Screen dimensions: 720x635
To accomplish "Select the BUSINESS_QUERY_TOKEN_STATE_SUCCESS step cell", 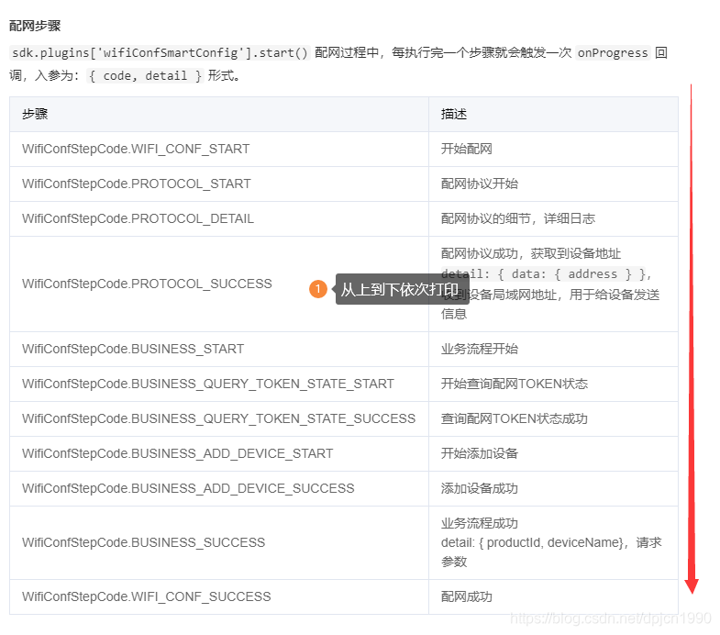I will [x=218, y=419].
